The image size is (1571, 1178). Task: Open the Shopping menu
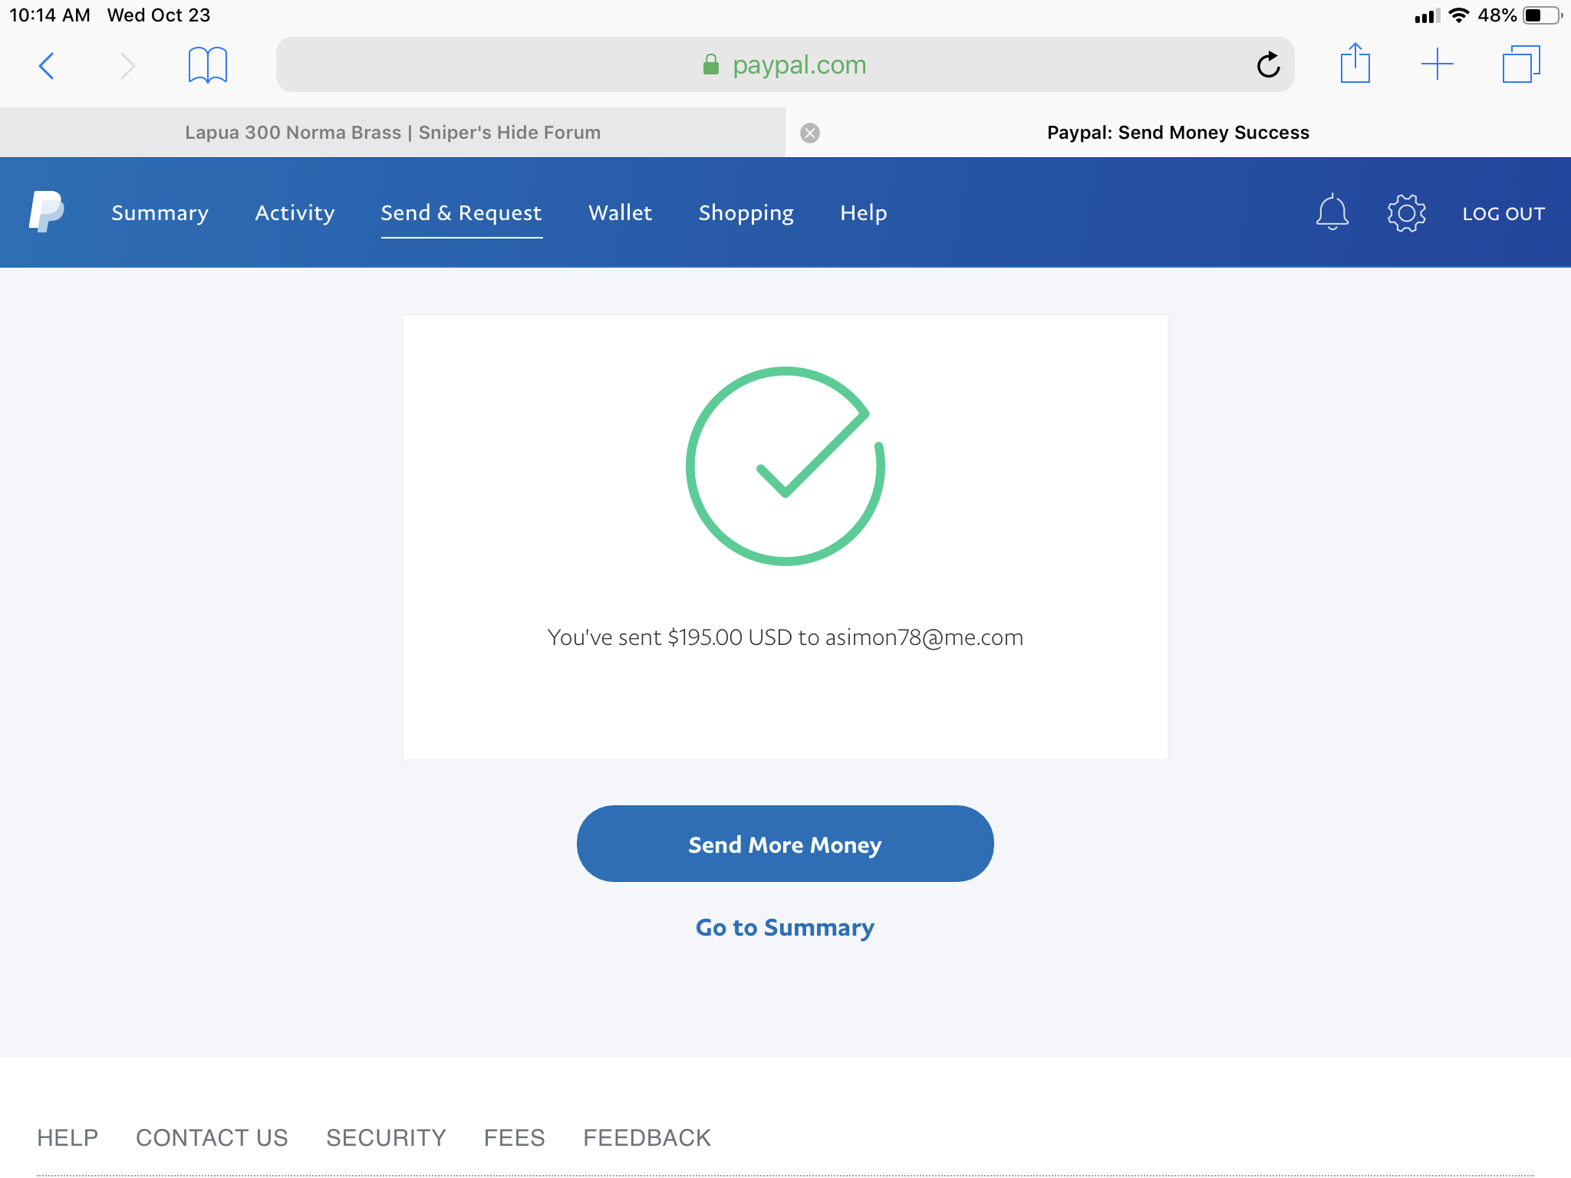click(746, 213)
